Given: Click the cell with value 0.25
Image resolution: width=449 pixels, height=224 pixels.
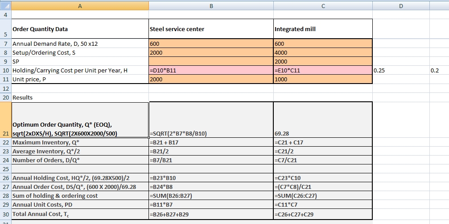Looking at the screenshot, I should coord(400,71).
